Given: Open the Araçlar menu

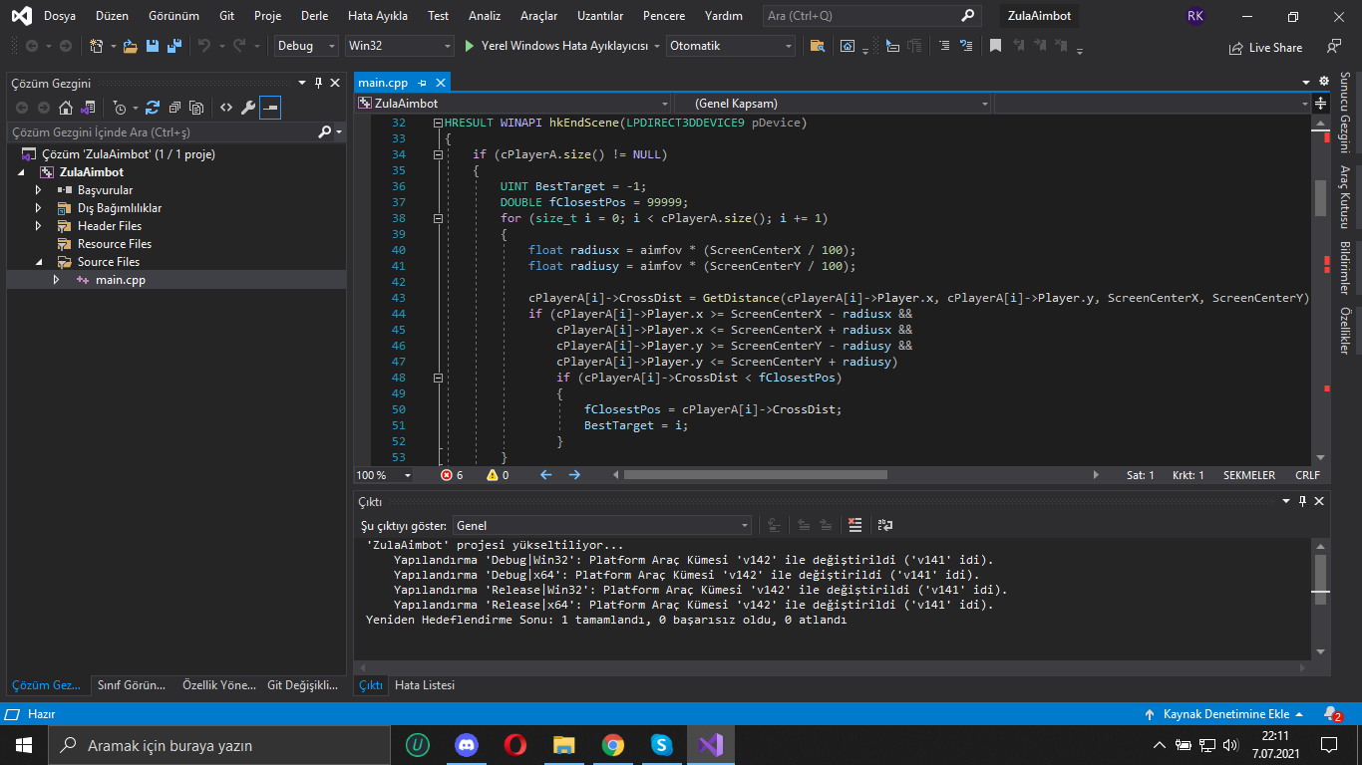Looking at the screenshot, I should click(x=538, y=16).
